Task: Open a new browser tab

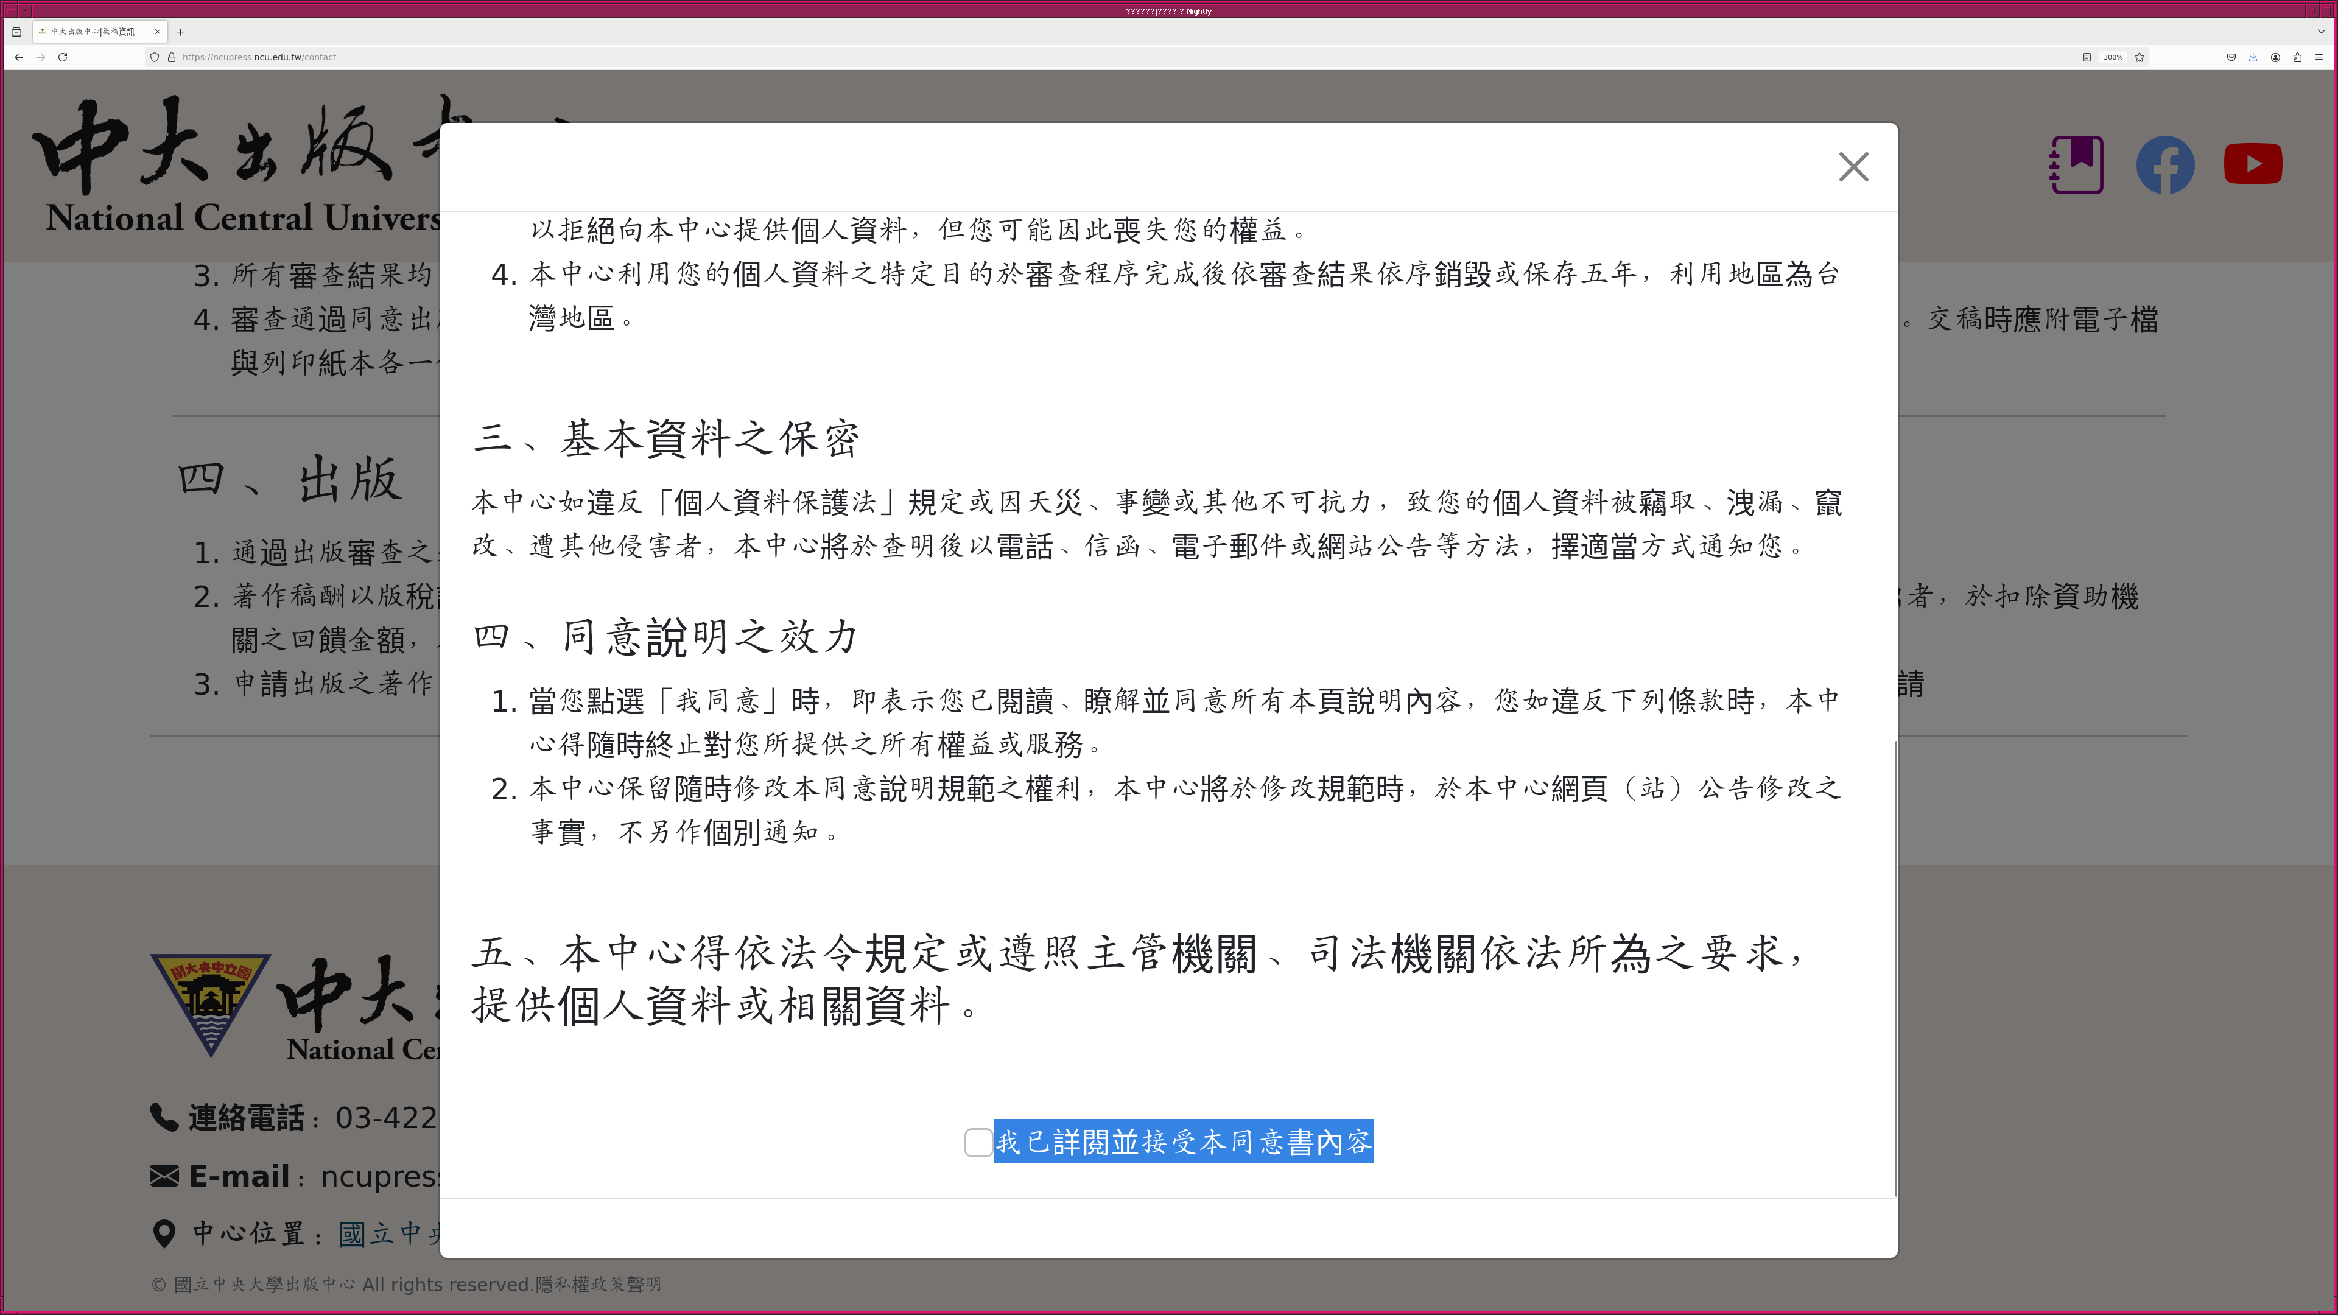Action: [181, 32]
